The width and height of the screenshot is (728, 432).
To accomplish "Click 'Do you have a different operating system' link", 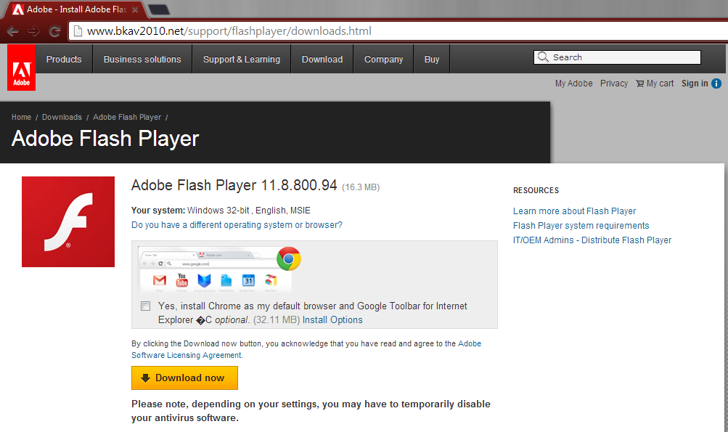I will coord(237,225).
